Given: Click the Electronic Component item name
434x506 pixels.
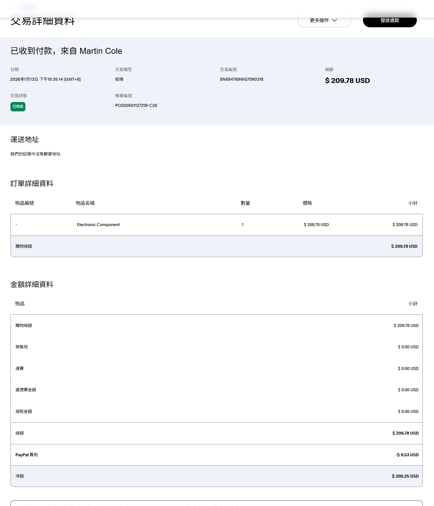Looking at the screenshot, I should pyautogui.click(x=98, y=225).
